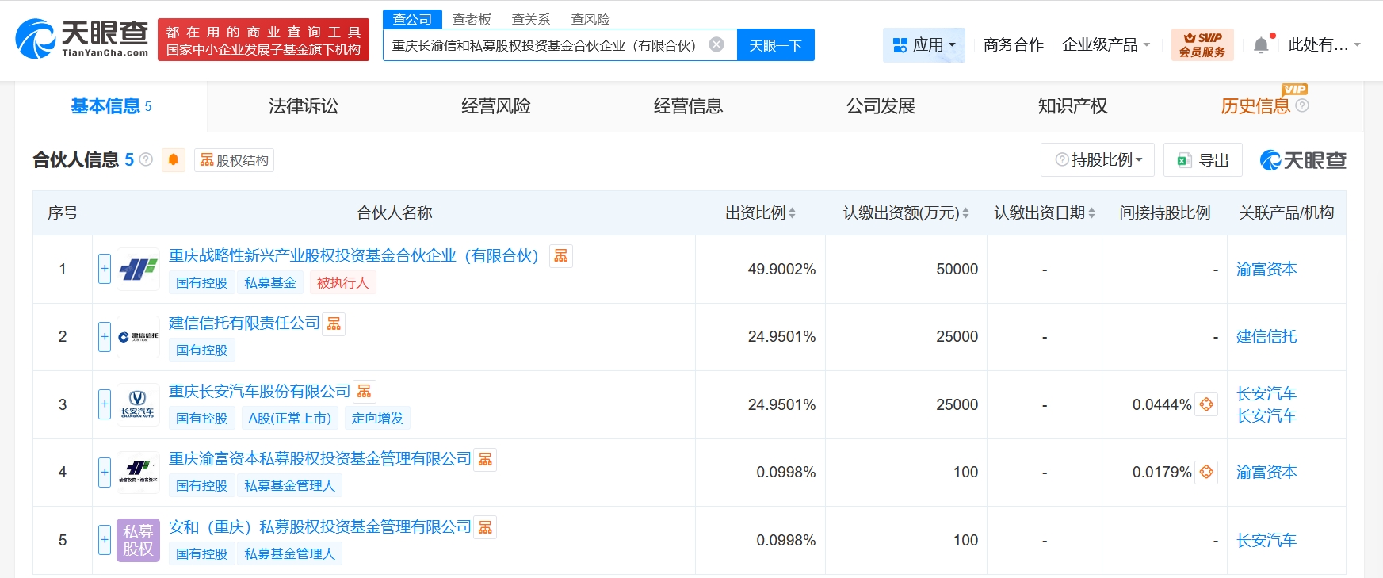
Task: Open the 持股比例 dropdown
Action: pos(1098,160)
